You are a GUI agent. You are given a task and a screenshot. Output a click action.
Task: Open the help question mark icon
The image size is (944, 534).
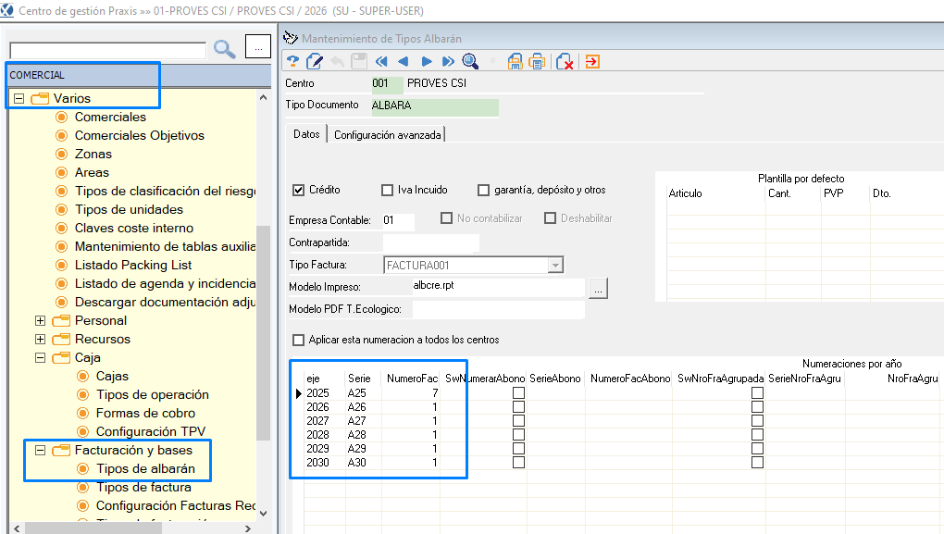click(x=293, y=61)
